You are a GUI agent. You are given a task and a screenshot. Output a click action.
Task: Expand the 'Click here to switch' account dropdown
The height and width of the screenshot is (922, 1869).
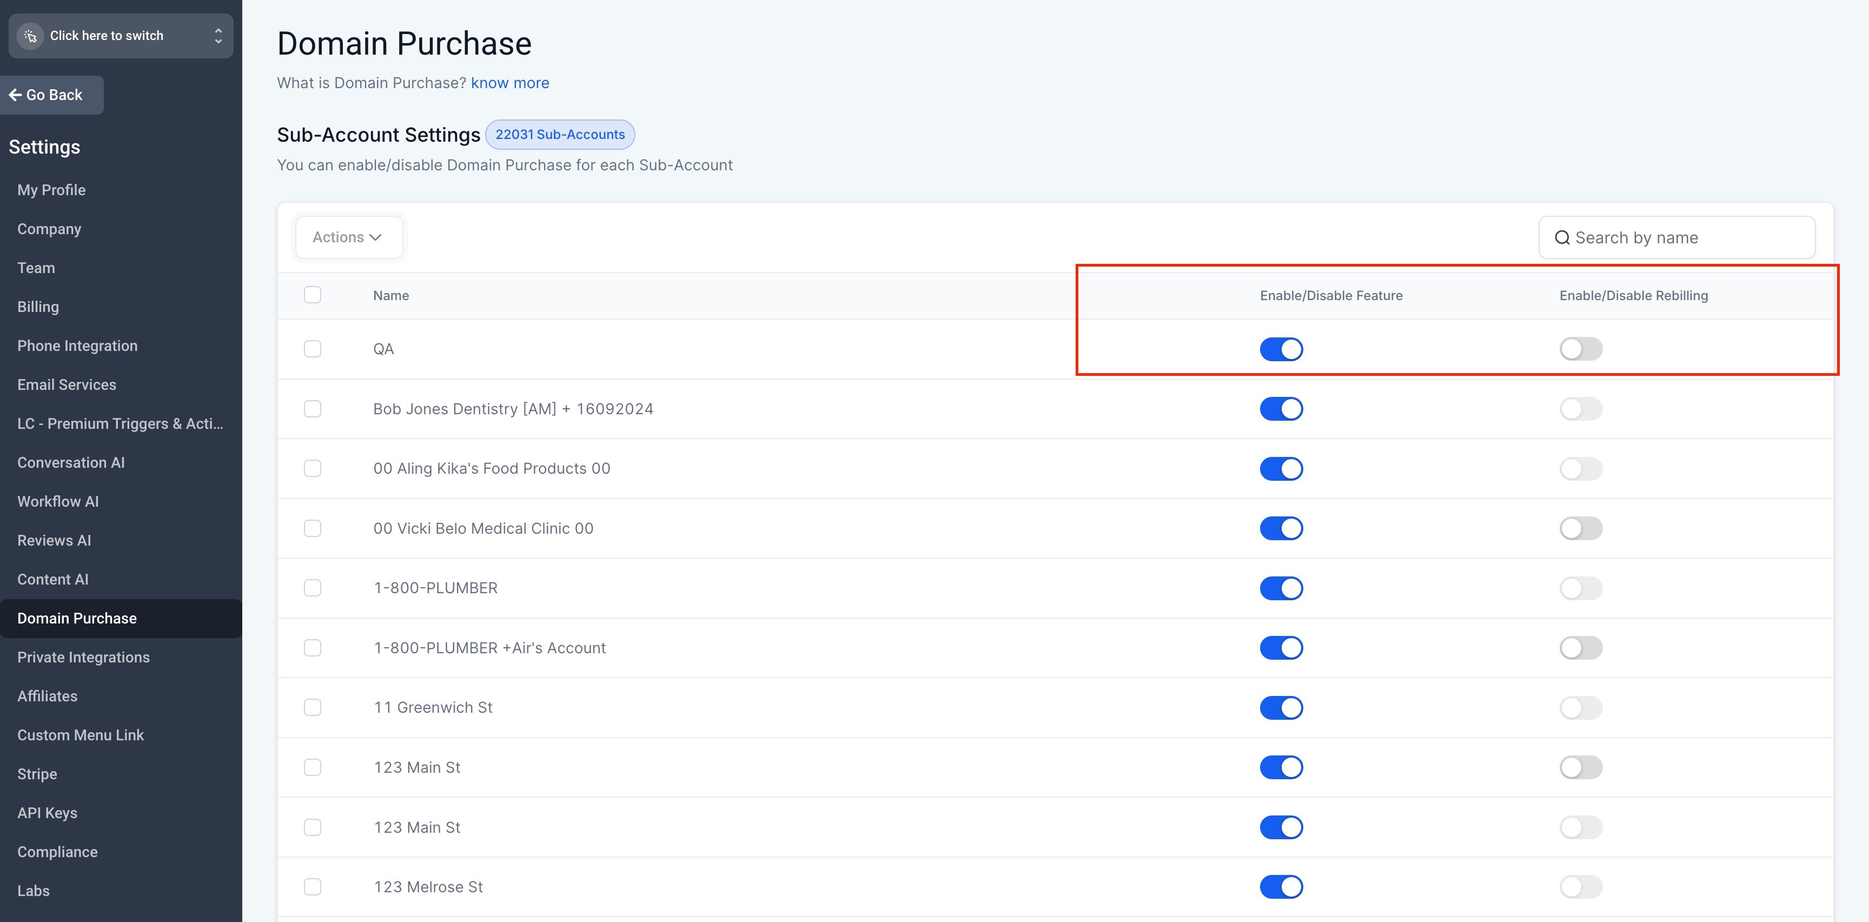pos(121,36)
